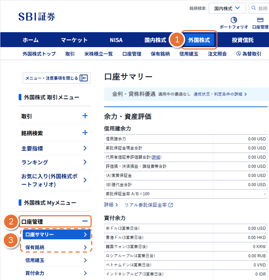The image size is (269, 280).
Task: Select 米株積立一覧 in the sub menu
Action: point(98,54)
